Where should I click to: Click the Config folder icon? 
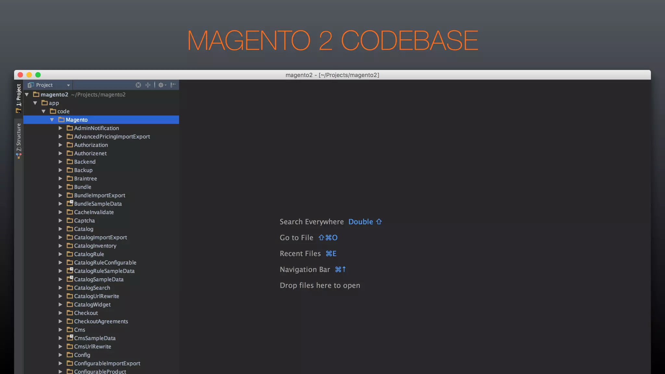(70, 355)
